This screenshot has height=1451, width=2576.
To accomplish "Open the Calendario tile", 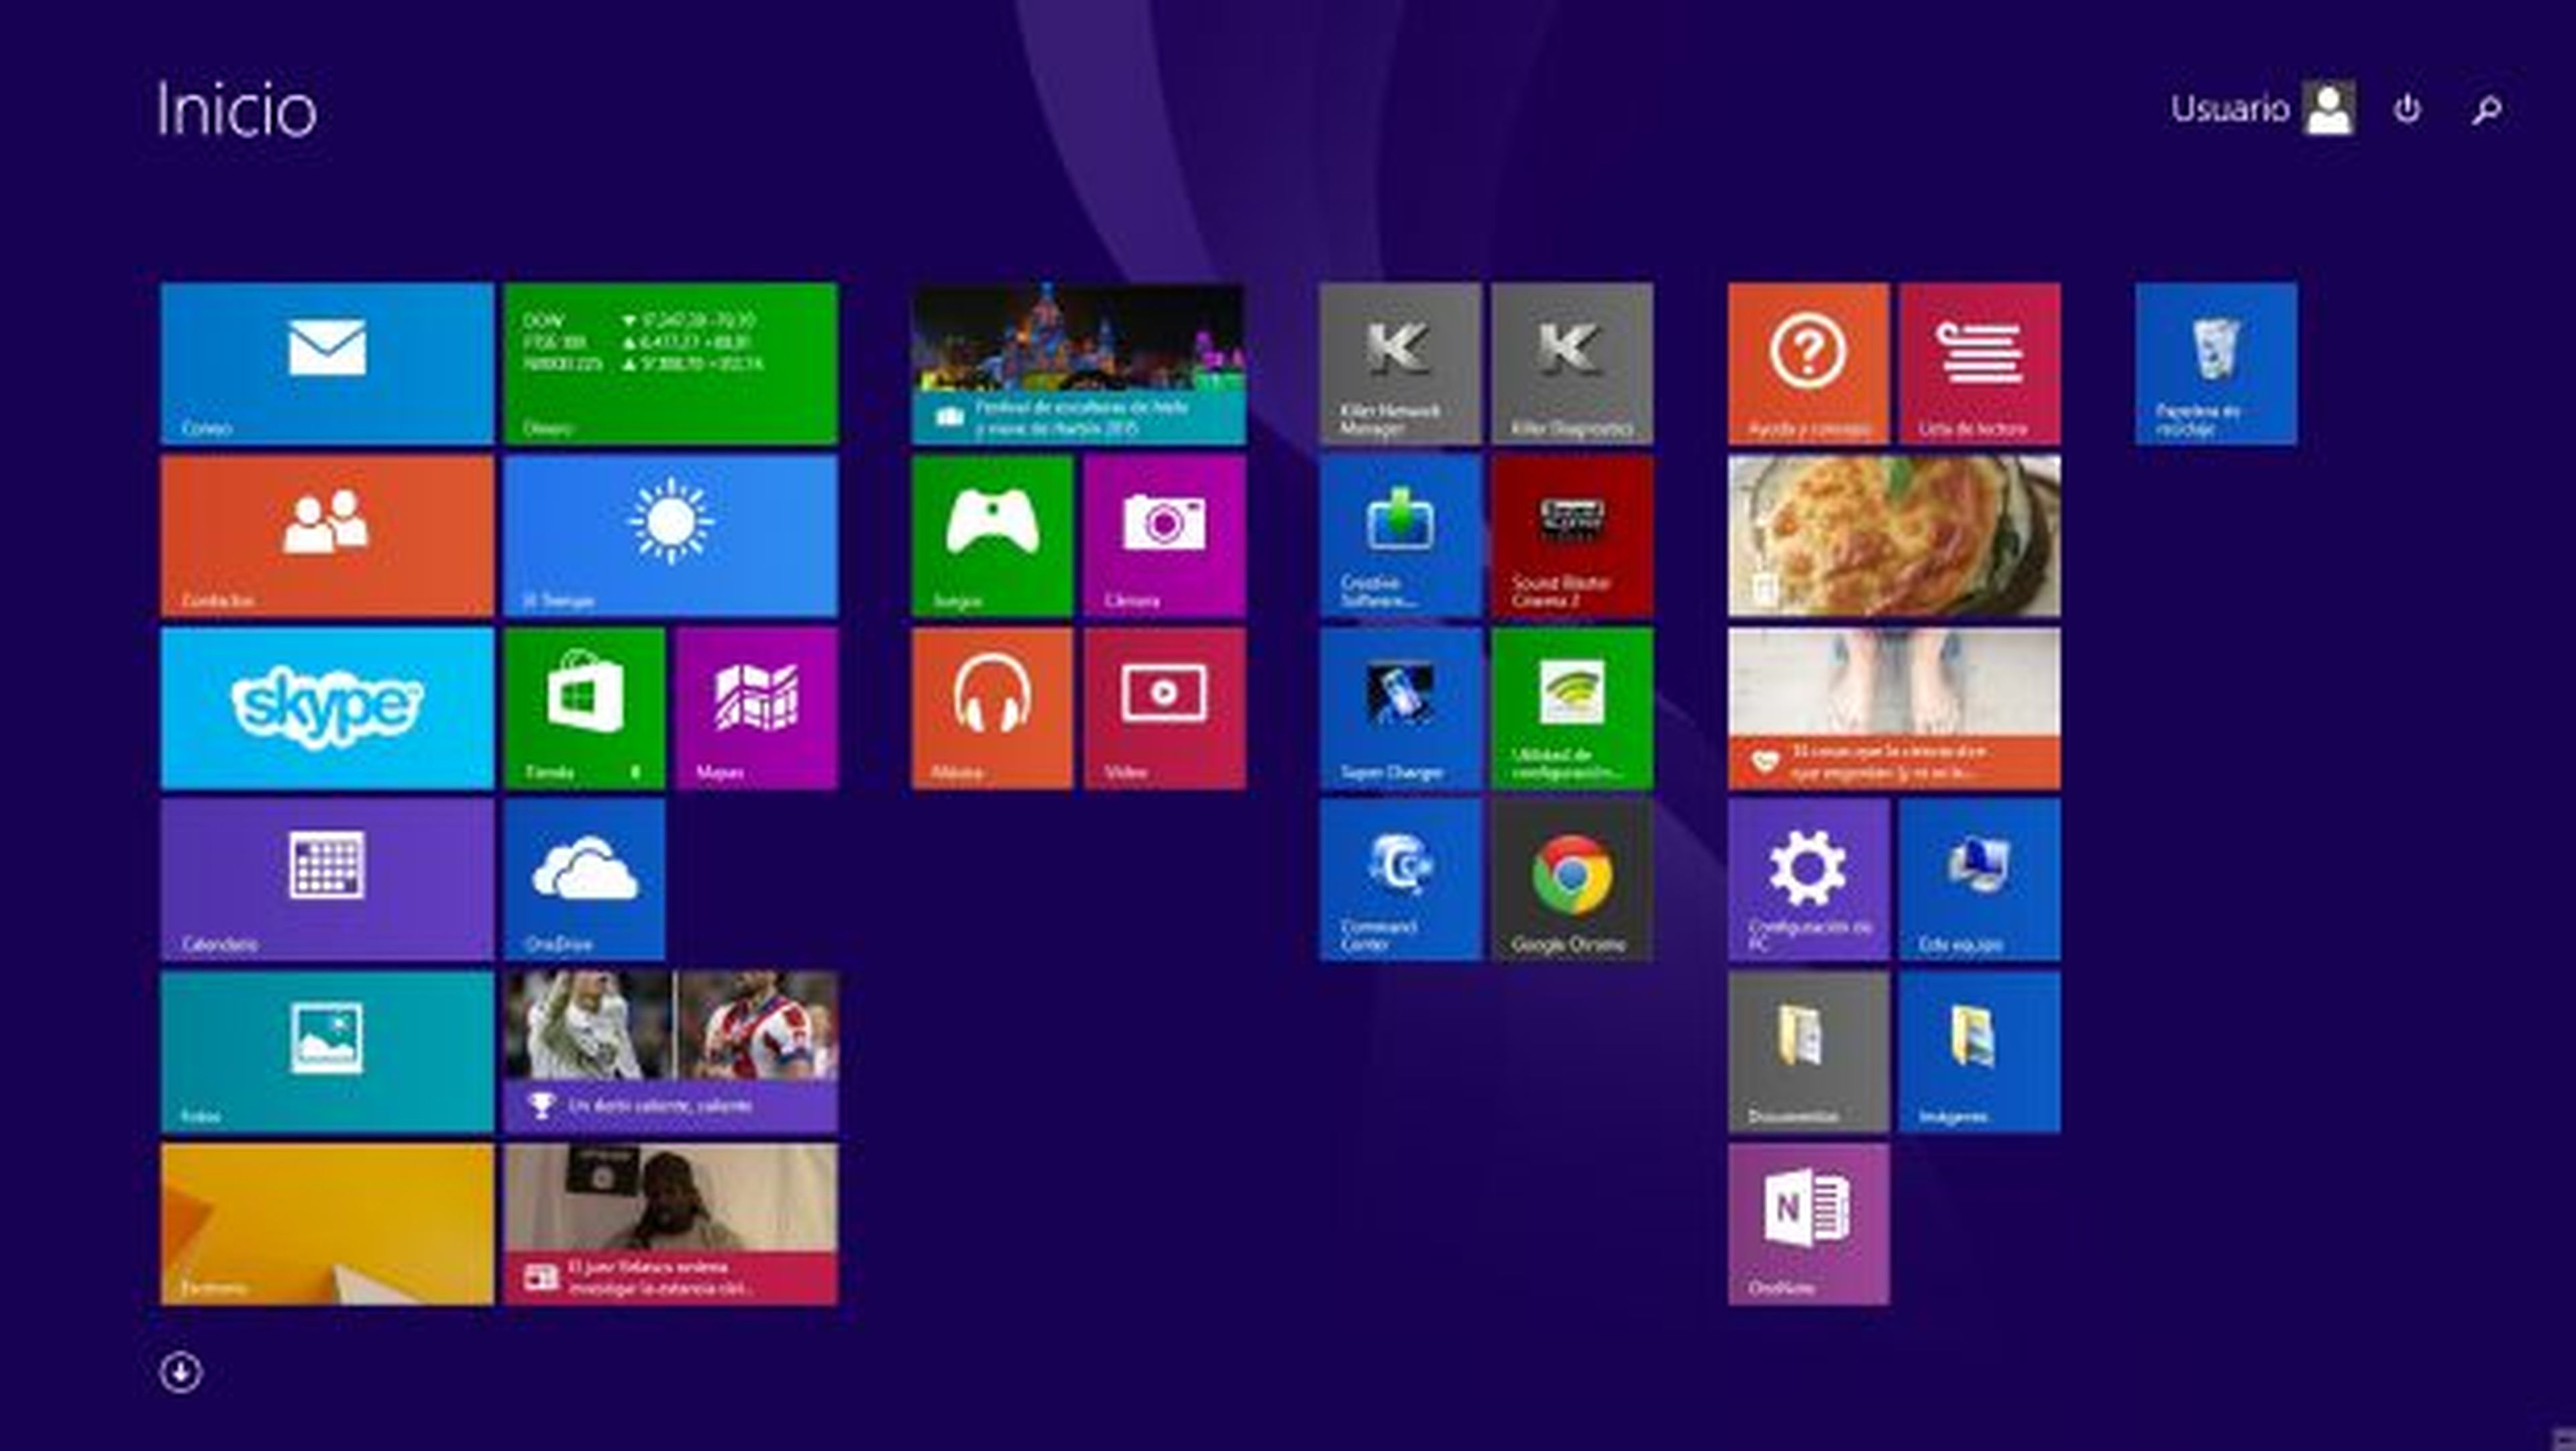I will tap(327, 880).
